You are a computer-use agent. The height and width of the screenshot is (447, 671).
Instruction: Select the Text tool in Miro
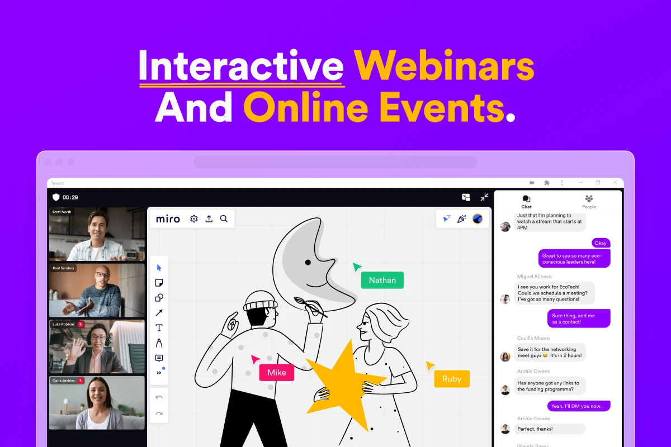coord(159,328)
